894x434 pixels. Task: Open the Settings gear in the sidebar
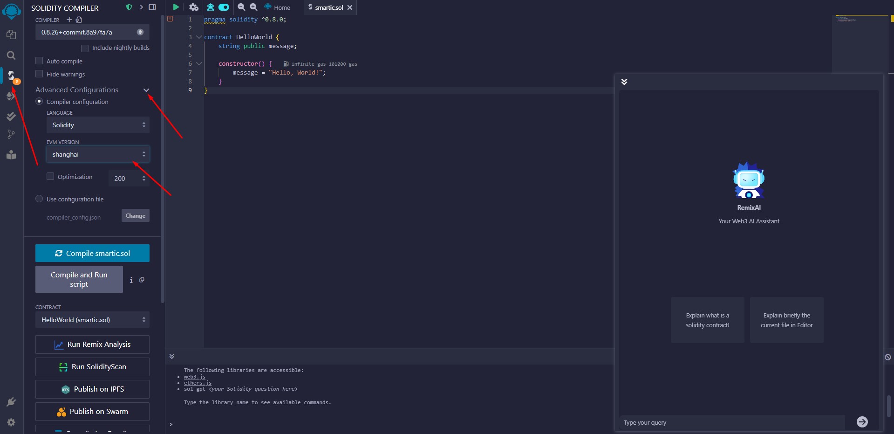[x=11, y=422]
